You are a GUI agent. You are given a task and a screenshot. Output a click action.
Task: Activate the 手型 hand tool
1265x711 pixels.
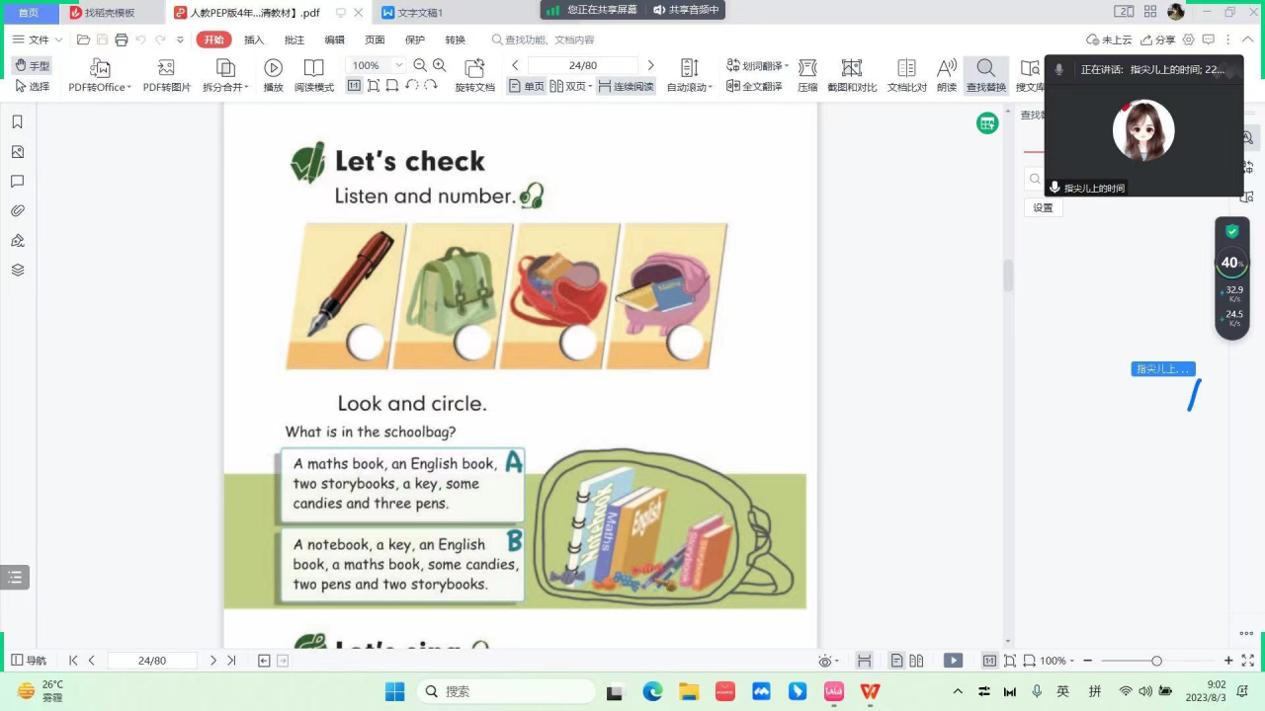point(32,66)
